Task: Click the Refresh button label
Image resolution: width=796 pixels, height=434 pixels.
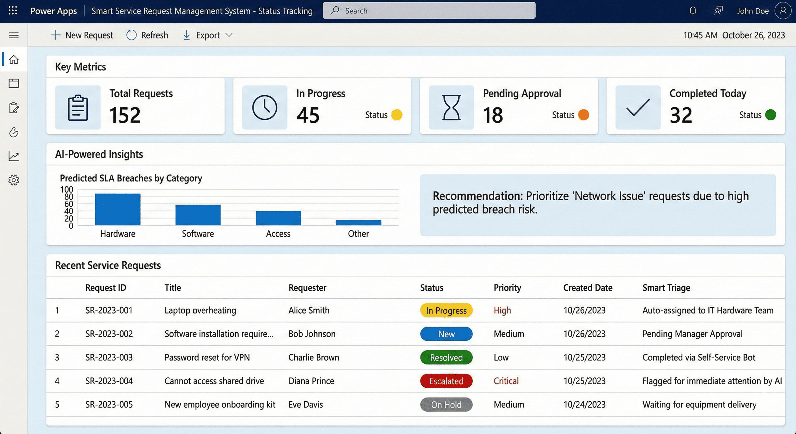Action: click(155, 35)
